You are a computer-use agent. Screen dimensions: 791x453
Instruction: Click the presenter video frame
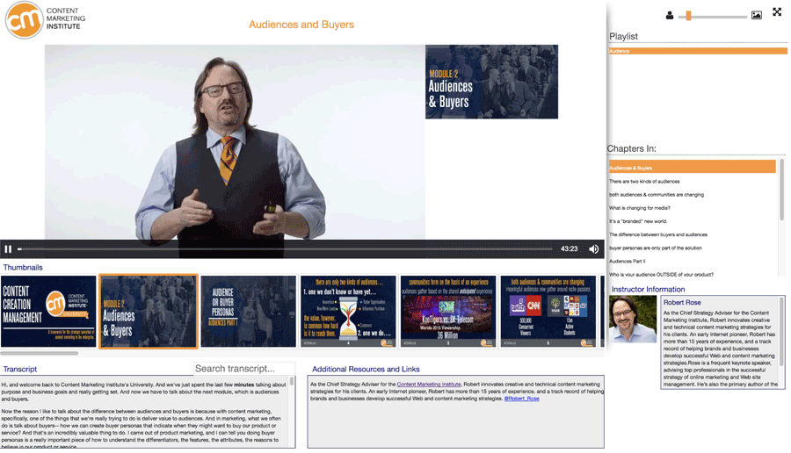[x=235, y=142]
